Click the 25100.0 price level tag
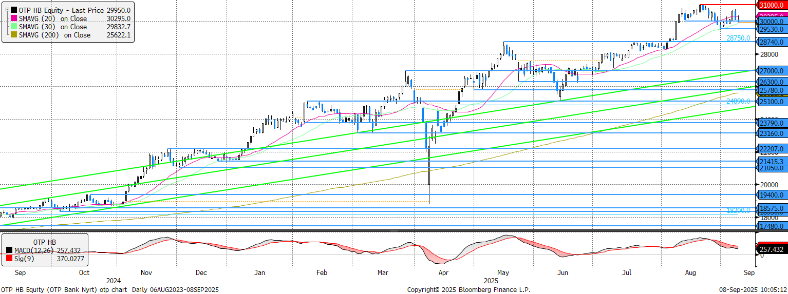 [x=771, y=102]
